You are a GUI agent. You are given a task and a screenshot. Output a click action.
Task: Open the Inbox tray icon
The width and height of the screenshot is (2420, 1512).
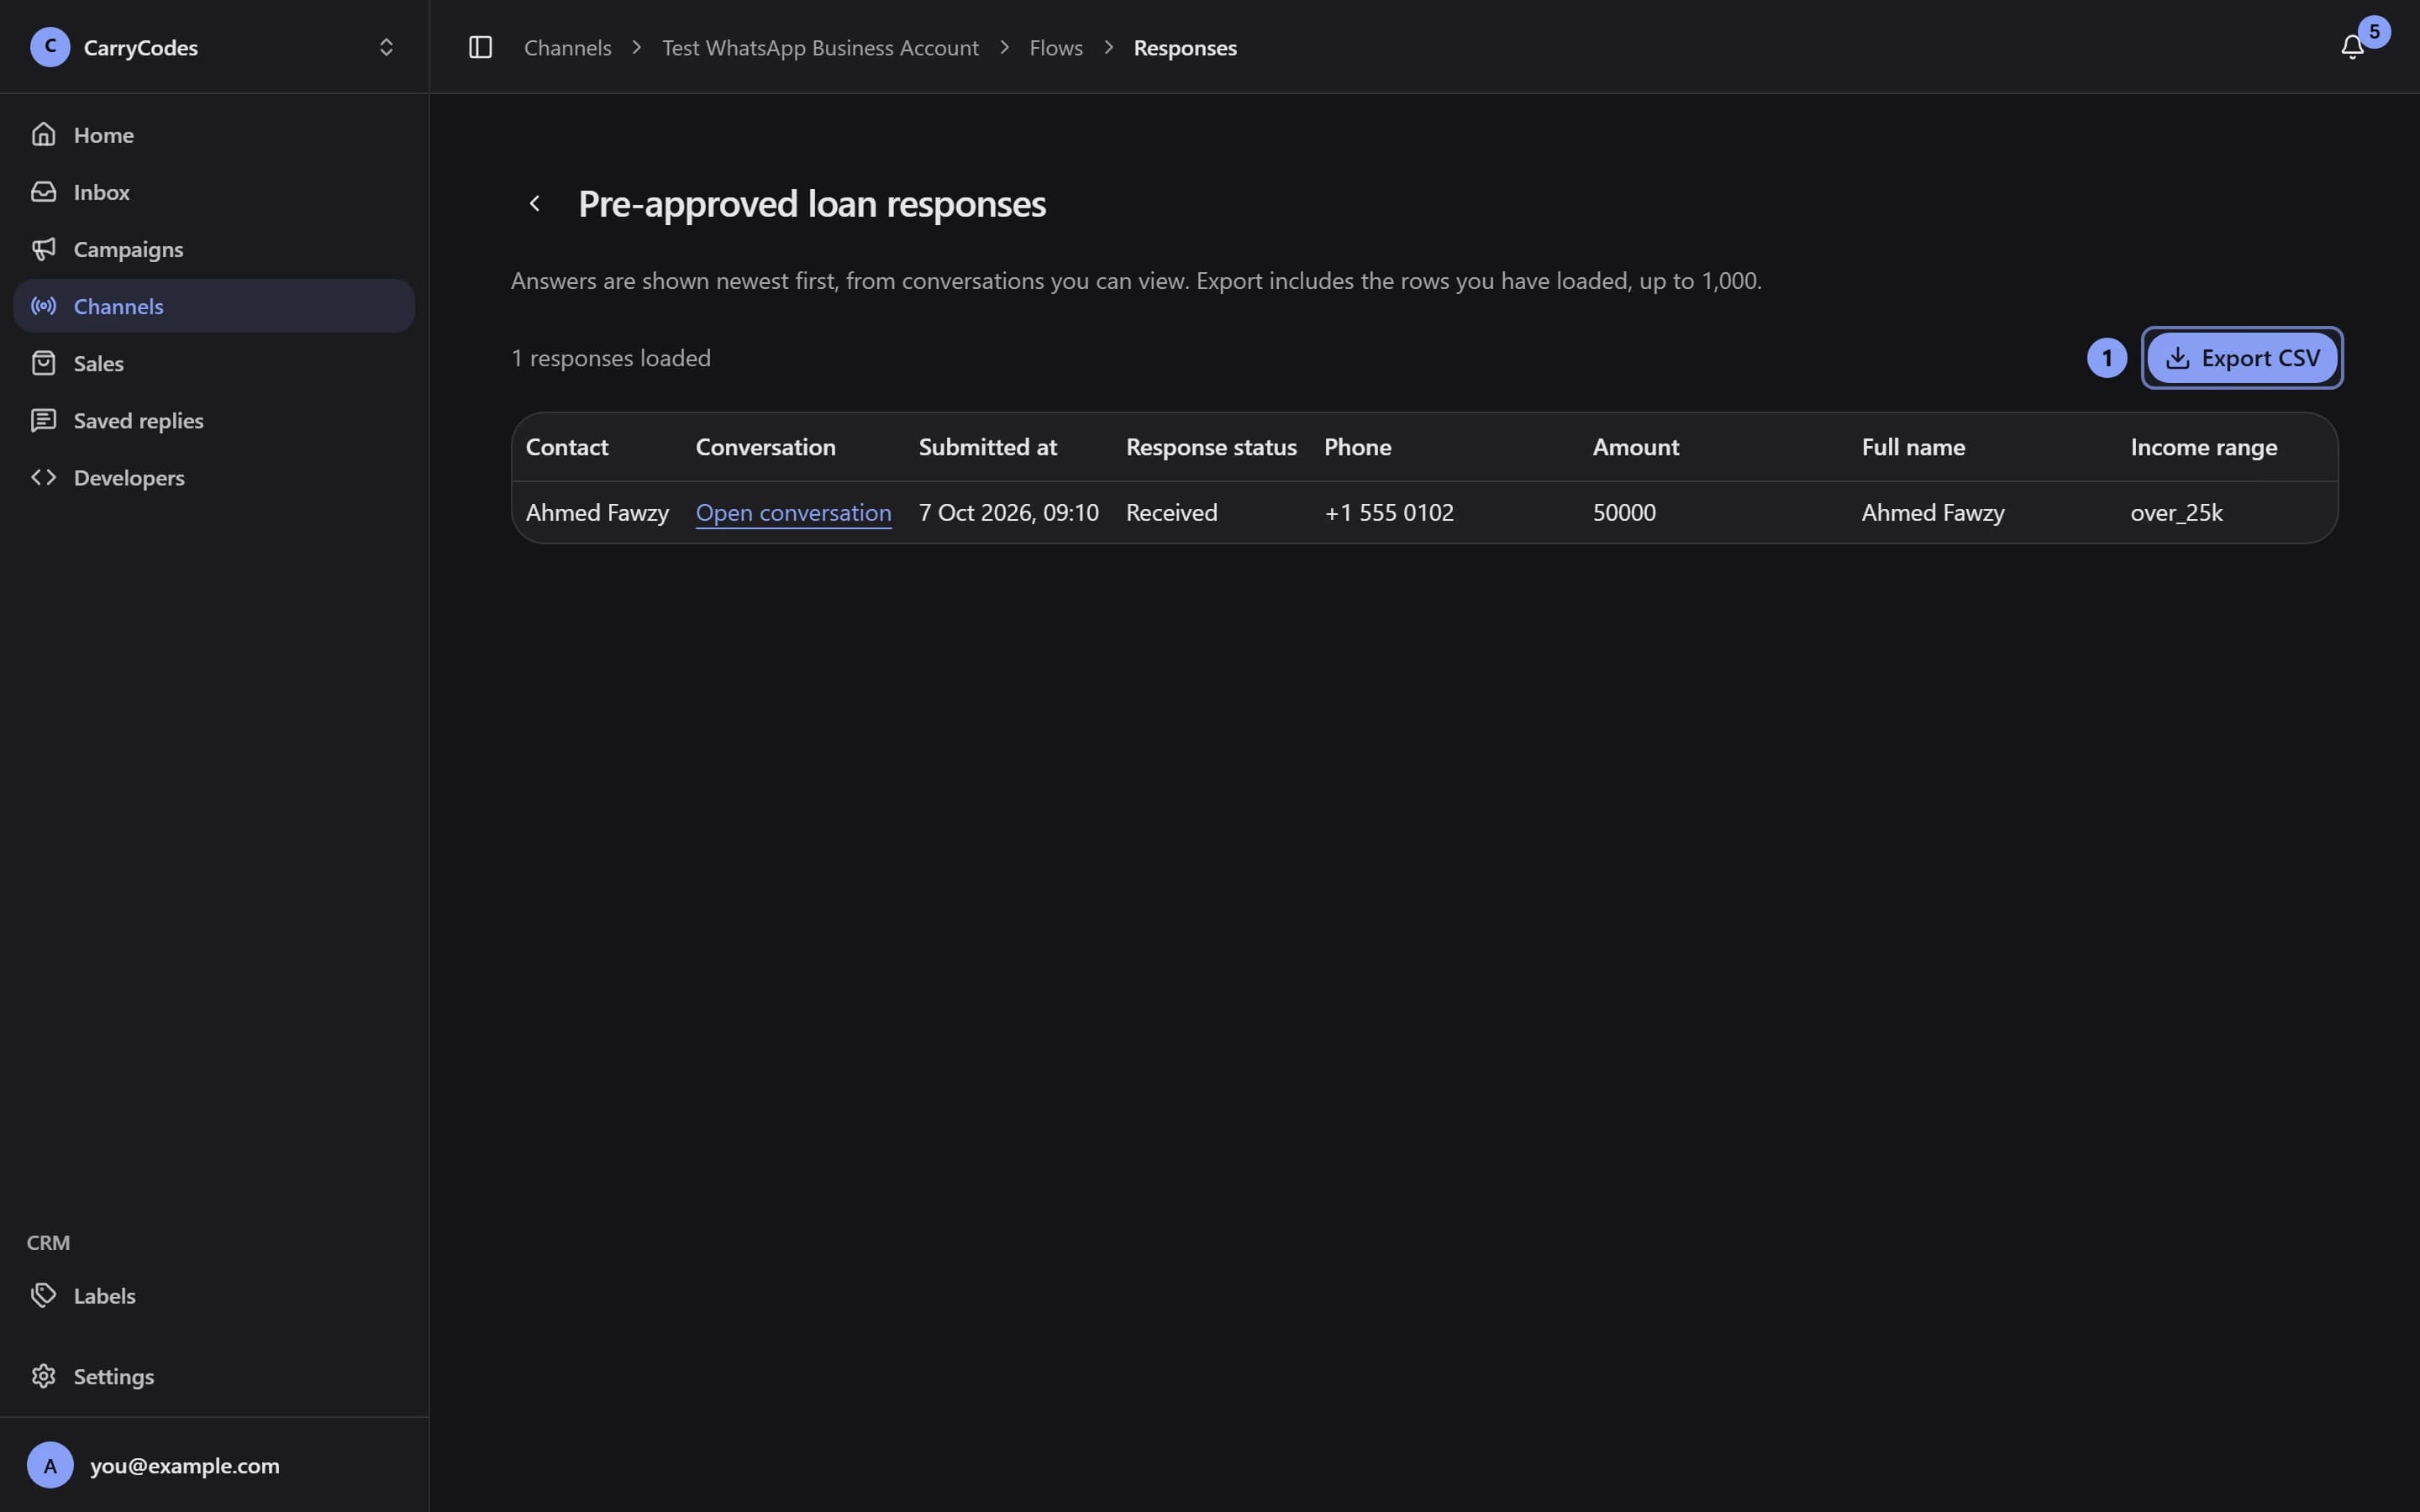43,191
